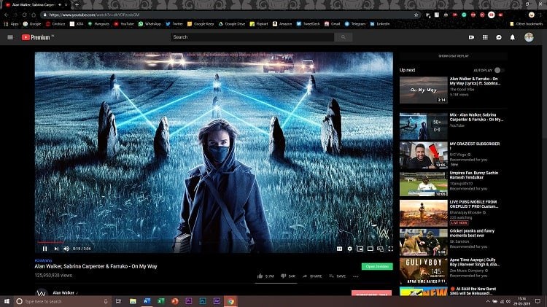
Task: Open the three-dot more actions menu
Action: pos(355,276)
